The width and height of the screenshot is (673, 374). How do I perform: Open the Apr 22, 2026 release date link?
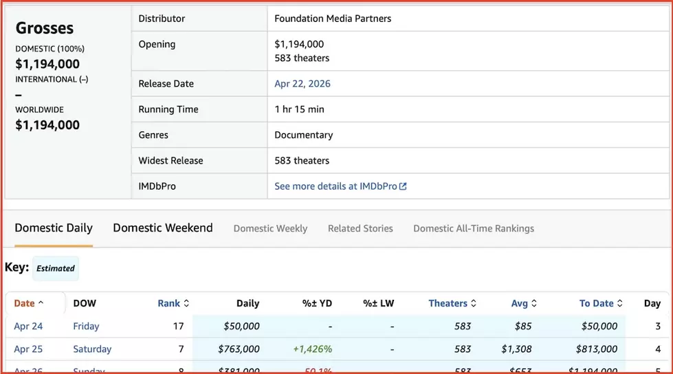point(302,83)
